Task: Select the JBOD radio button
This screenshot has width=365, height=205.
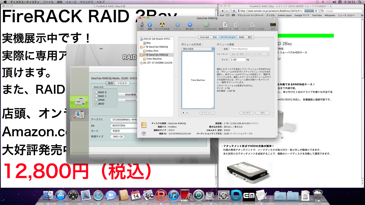Action: click(x=96, y=104)
